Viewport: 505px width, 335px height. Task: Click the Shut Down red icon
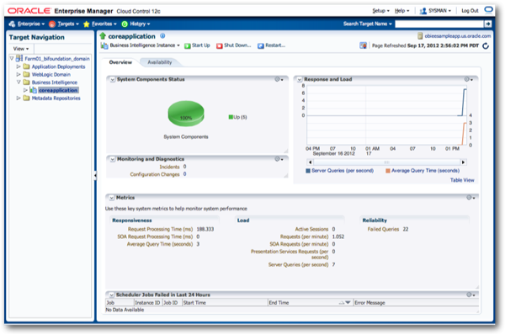[220, 45]
